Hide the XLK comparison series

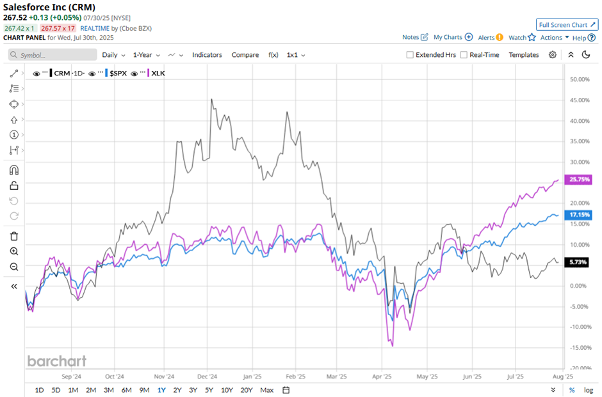click(134, 74)
